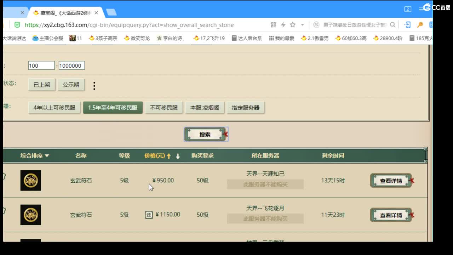Toggle 1.5年至4年可移民服 server filter
The height and width of the screenshot is (255, 453).
(113, 108)
